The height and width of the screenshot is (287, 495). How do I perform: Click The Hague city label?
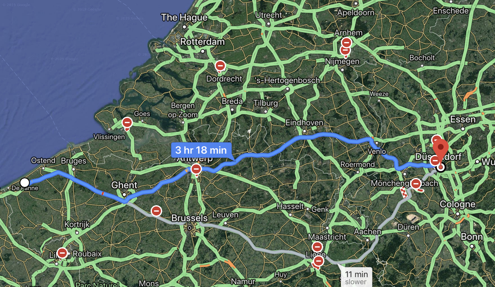(184, 17)
